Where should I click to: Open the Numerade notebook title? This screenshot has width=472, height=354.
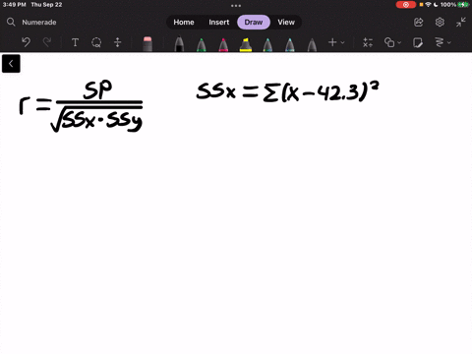(39, 22)
